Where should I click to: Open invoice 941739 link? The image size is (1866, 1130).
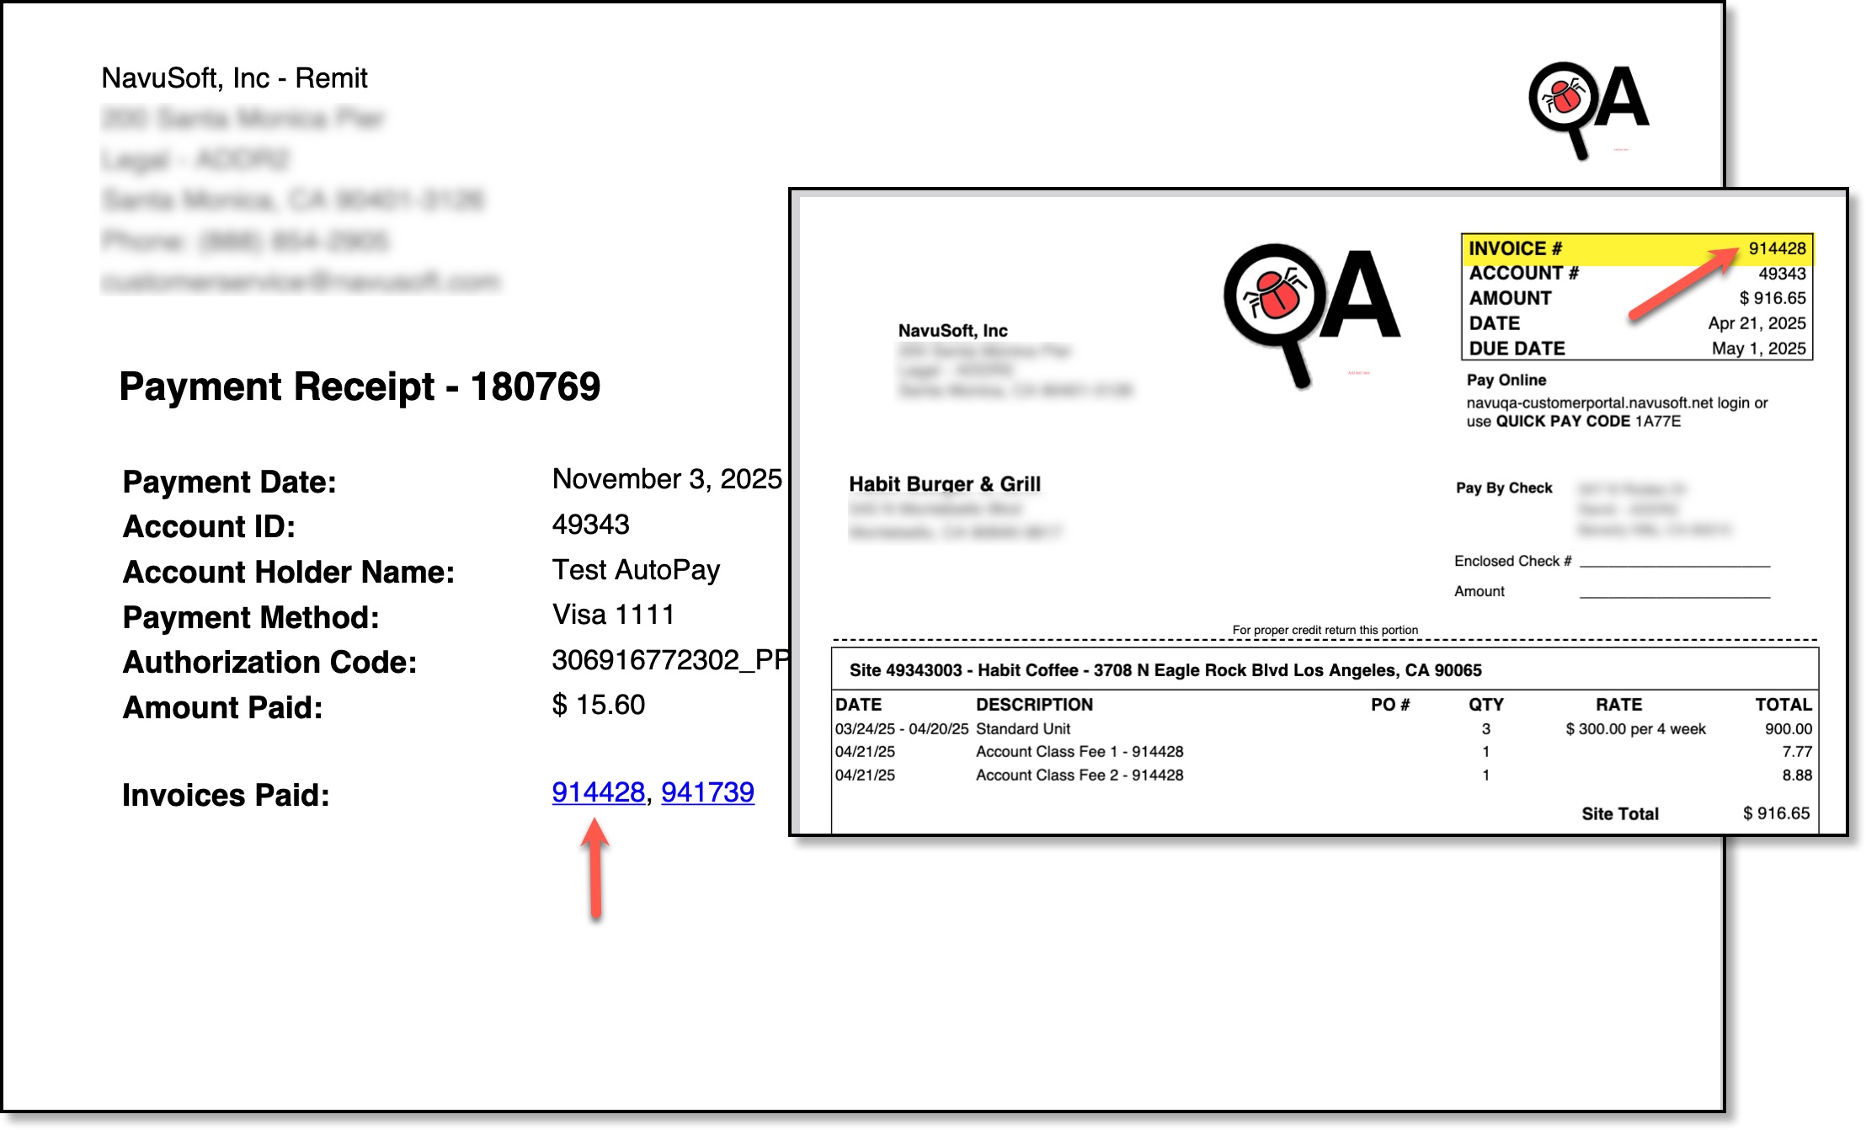tap(707, 792)
